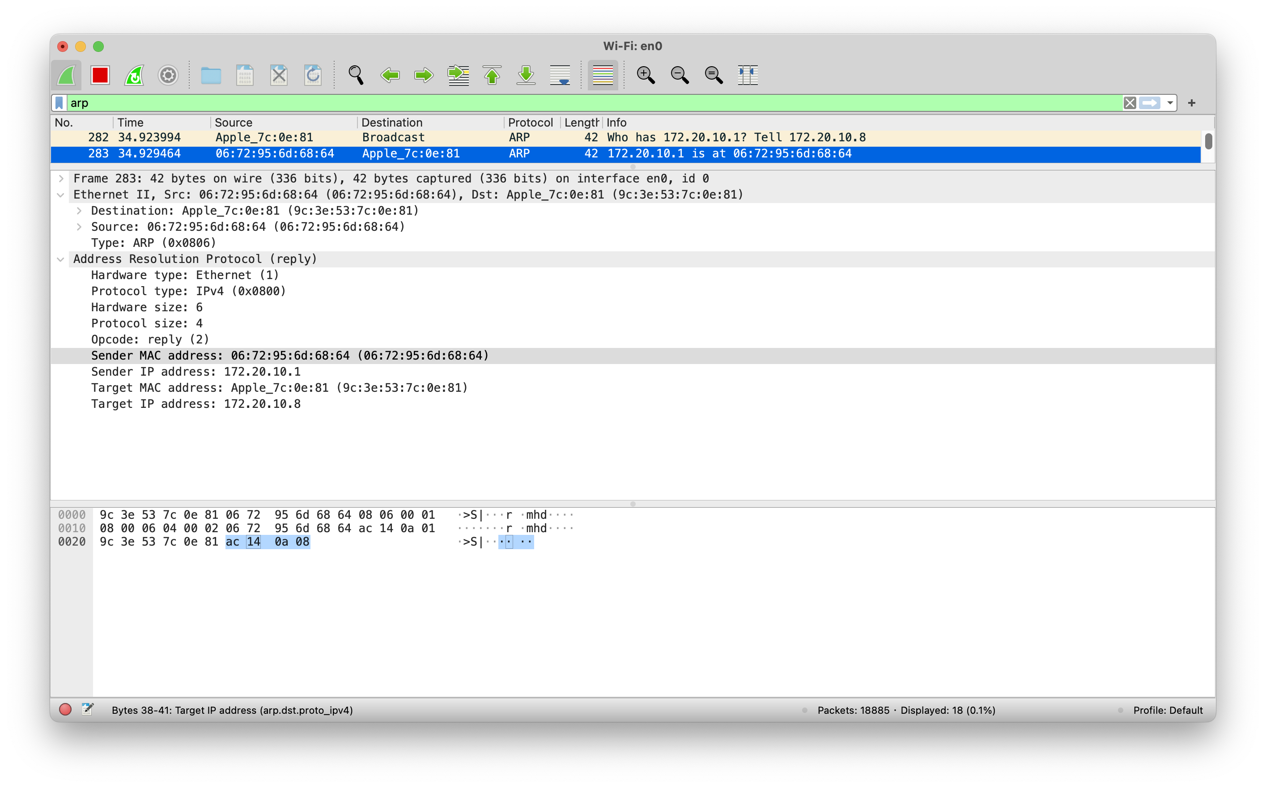Open capture options gear icon

[x=168, y=76]
